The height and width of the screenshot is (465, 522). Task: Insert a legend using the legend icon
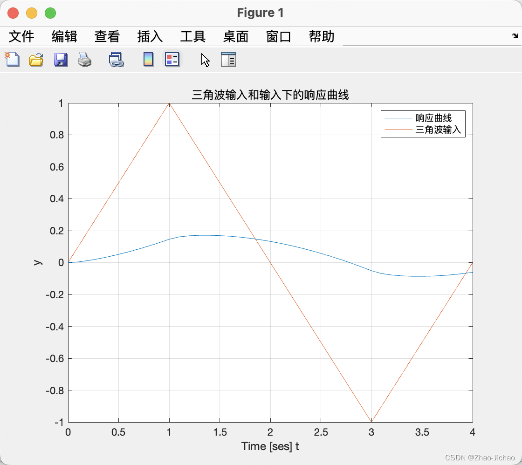pyautogui.click(x=172, y=60)
